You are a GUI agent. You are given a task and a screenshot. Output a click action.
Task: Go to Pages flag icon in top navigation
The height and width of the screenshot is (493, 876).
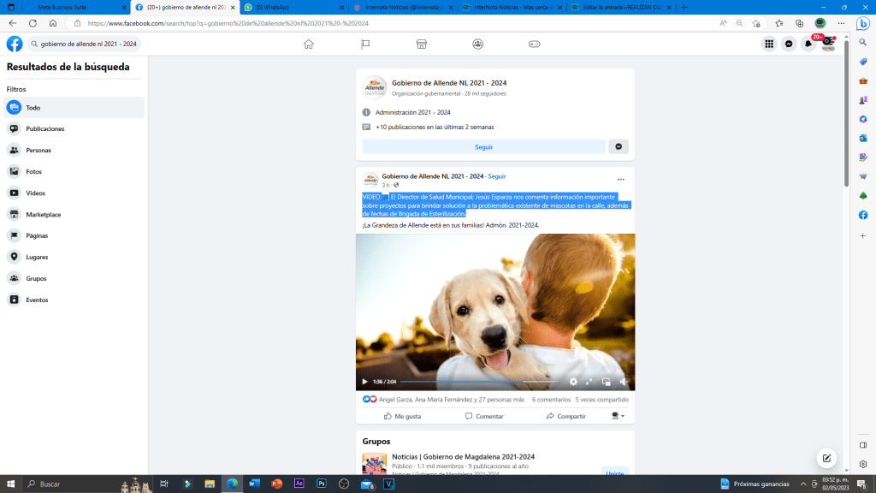pos(365,44)
